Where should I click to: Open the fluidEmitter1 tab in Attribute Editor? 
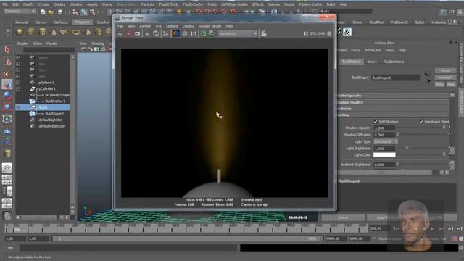click(x=394, y=62)
